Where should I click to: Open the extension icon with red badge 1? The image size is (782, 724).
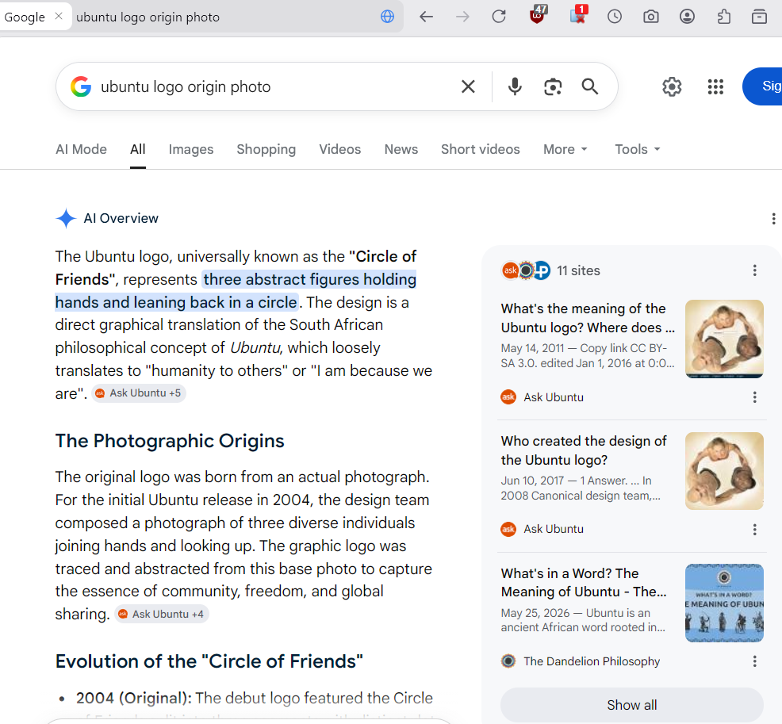click(x=577, y=15)
